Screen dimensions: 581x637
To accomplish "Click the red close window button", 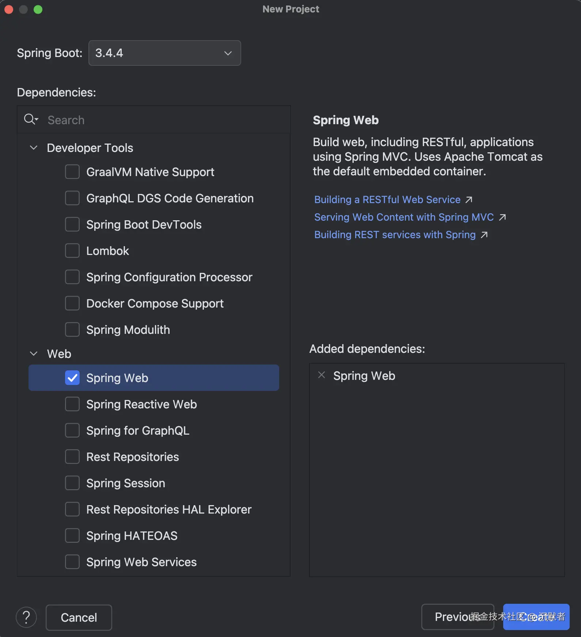I will (x=9, y=9).
